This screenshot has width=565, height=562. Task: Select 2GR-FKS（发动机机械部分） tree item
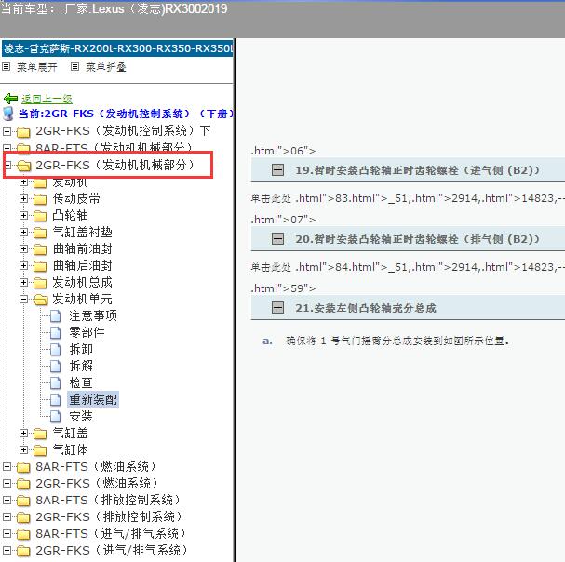pyautogui.click(x=114, y=165)
